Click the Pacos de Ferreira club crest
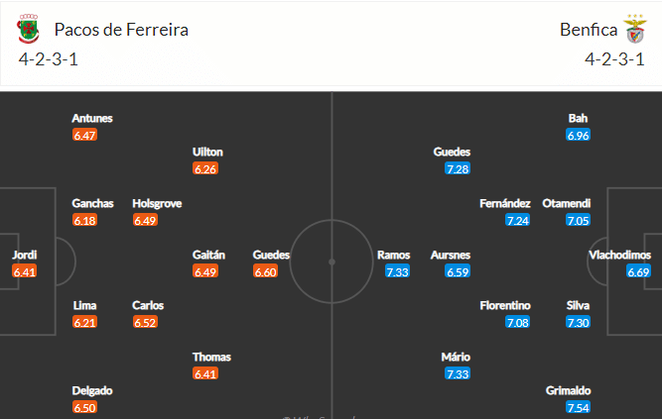The width and height of the screenshot is (662, 419). click(29, 29)
